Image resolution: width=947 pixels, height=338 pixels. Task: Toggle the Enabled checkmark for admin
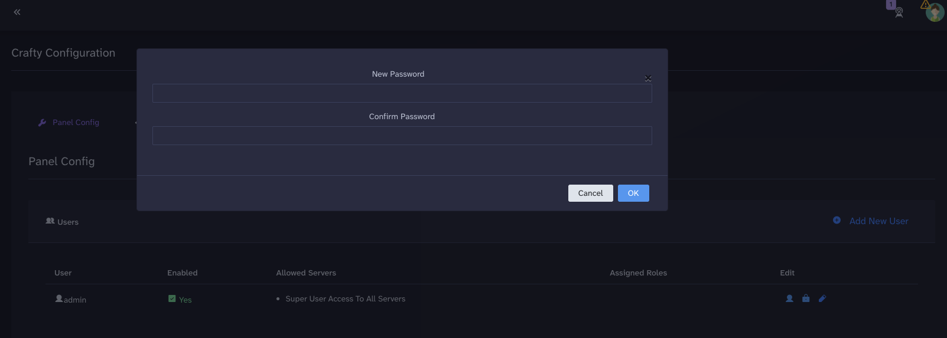coord(172,298)
